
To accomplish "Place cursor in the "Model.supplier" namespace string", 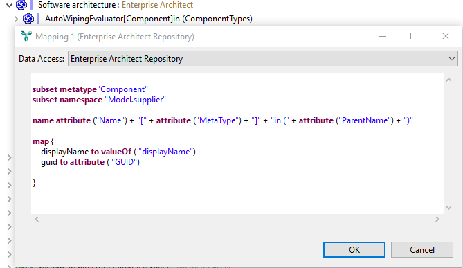I will pyautogui.click(x=135, y=100).
